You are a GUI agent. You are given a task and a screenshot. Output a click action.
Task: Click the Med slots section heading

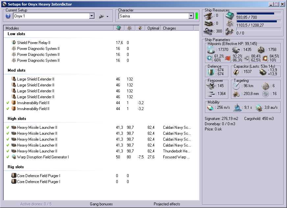tap(16, 70)
